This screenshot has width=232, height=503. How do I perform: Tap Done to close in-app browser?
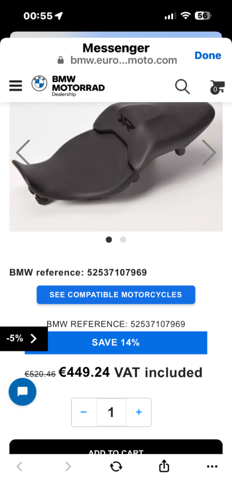pos(207,55)
